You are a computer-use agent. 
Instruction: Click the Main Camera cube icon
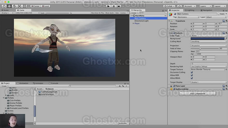coord(170,14)
